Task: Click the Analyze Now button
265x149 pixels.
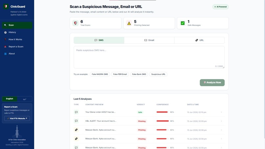Action: (x=212, y=83)
